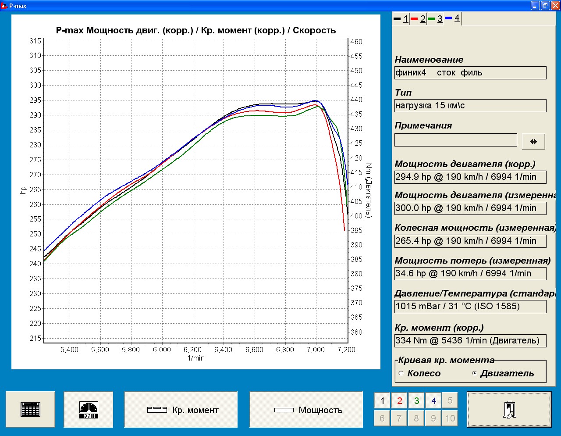Click the 315 tick on hp axis

[35, 41]
